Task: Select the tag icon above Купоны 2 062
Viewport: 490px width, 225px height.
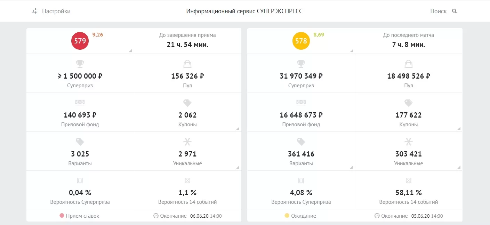Action: tap(187, 103)
